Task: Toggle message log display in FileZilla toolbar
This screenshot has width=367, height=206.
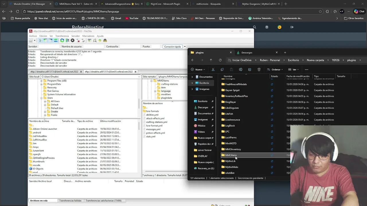Action: (41, 40)
